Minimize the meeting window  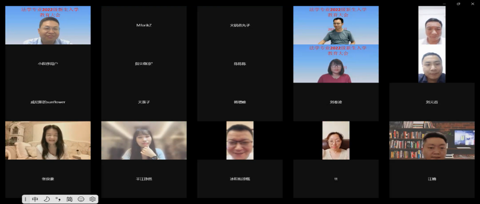[x=444, y=4]
